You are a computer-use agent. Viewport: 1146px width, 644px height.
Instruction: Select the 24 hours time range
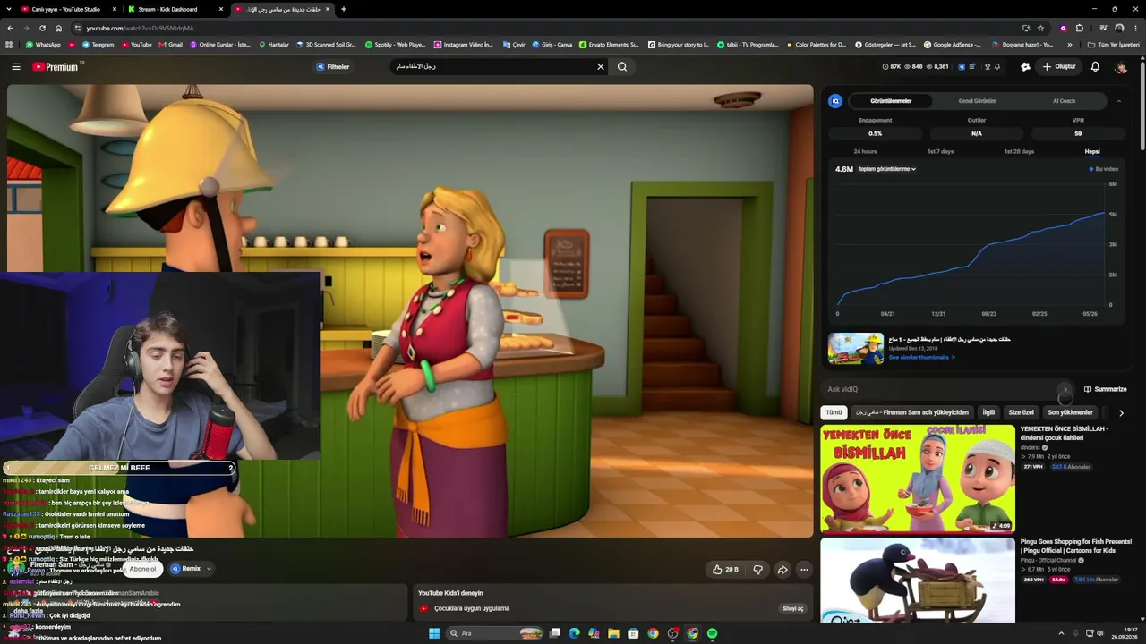(x=865, y=151)
